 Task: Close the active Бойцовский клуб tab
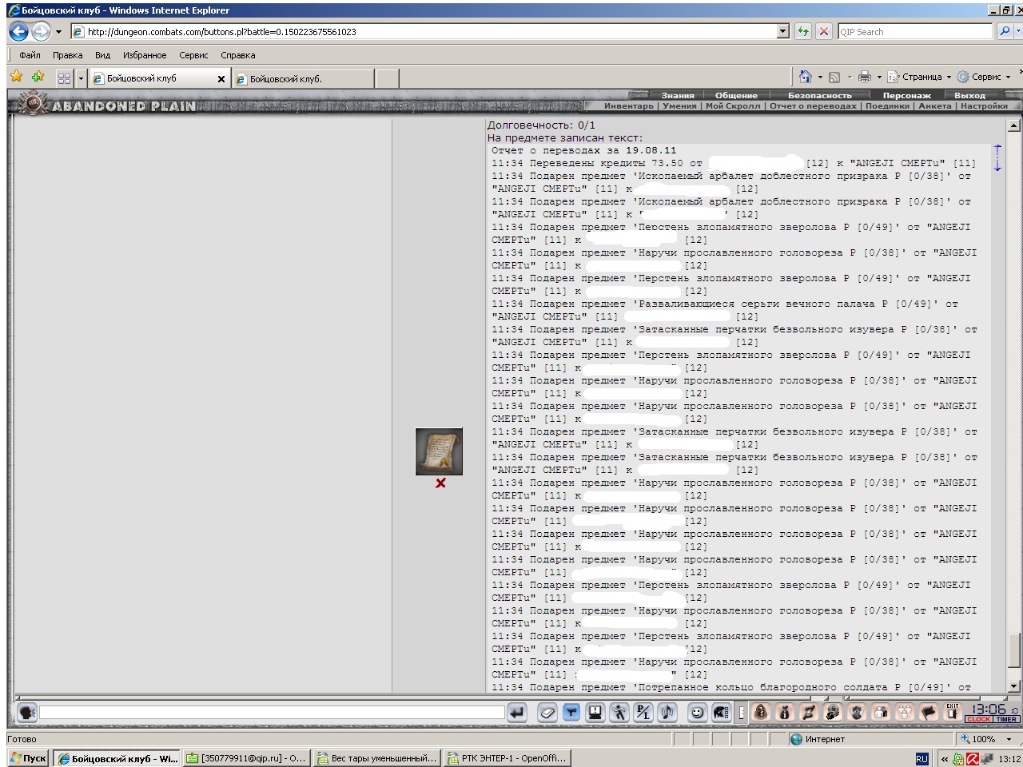[x=221, y=79]
